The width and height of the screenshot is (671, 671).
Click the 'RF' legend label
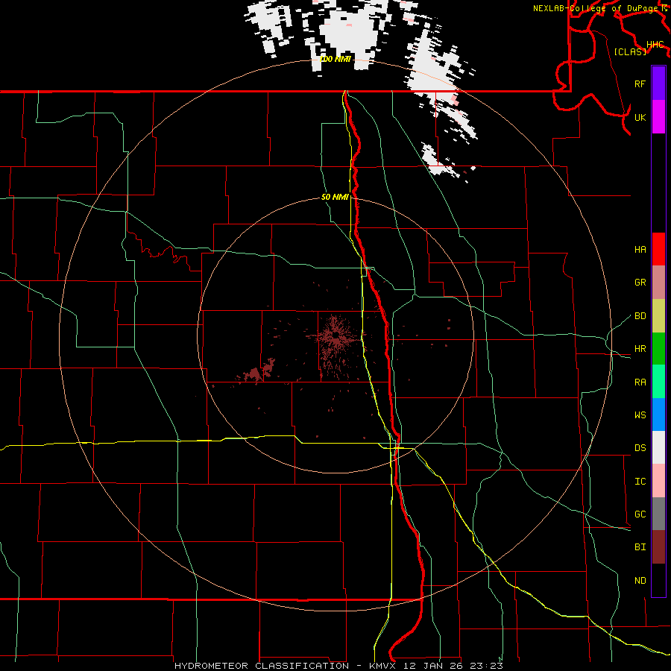pyautogui.click(x=640, y=84)
